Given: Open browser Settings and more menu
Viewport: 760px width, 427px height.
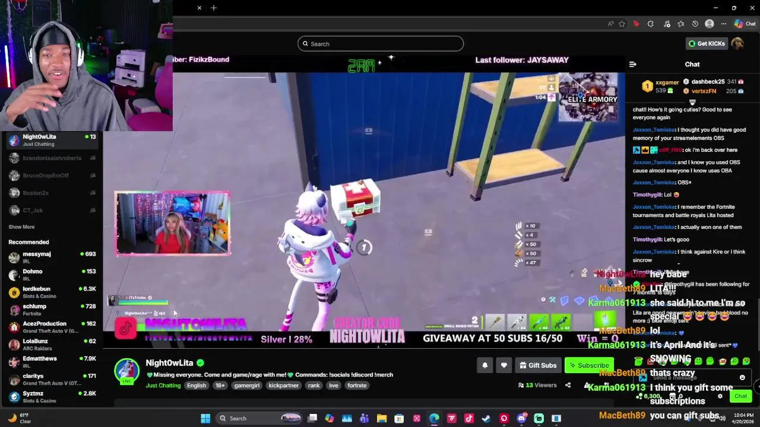Looking at the screenshot, I should 723,24.
